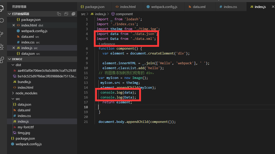
Task: Open the Extensions view in the activity bar
Action: pyautogui.click(x=2, y=60)
